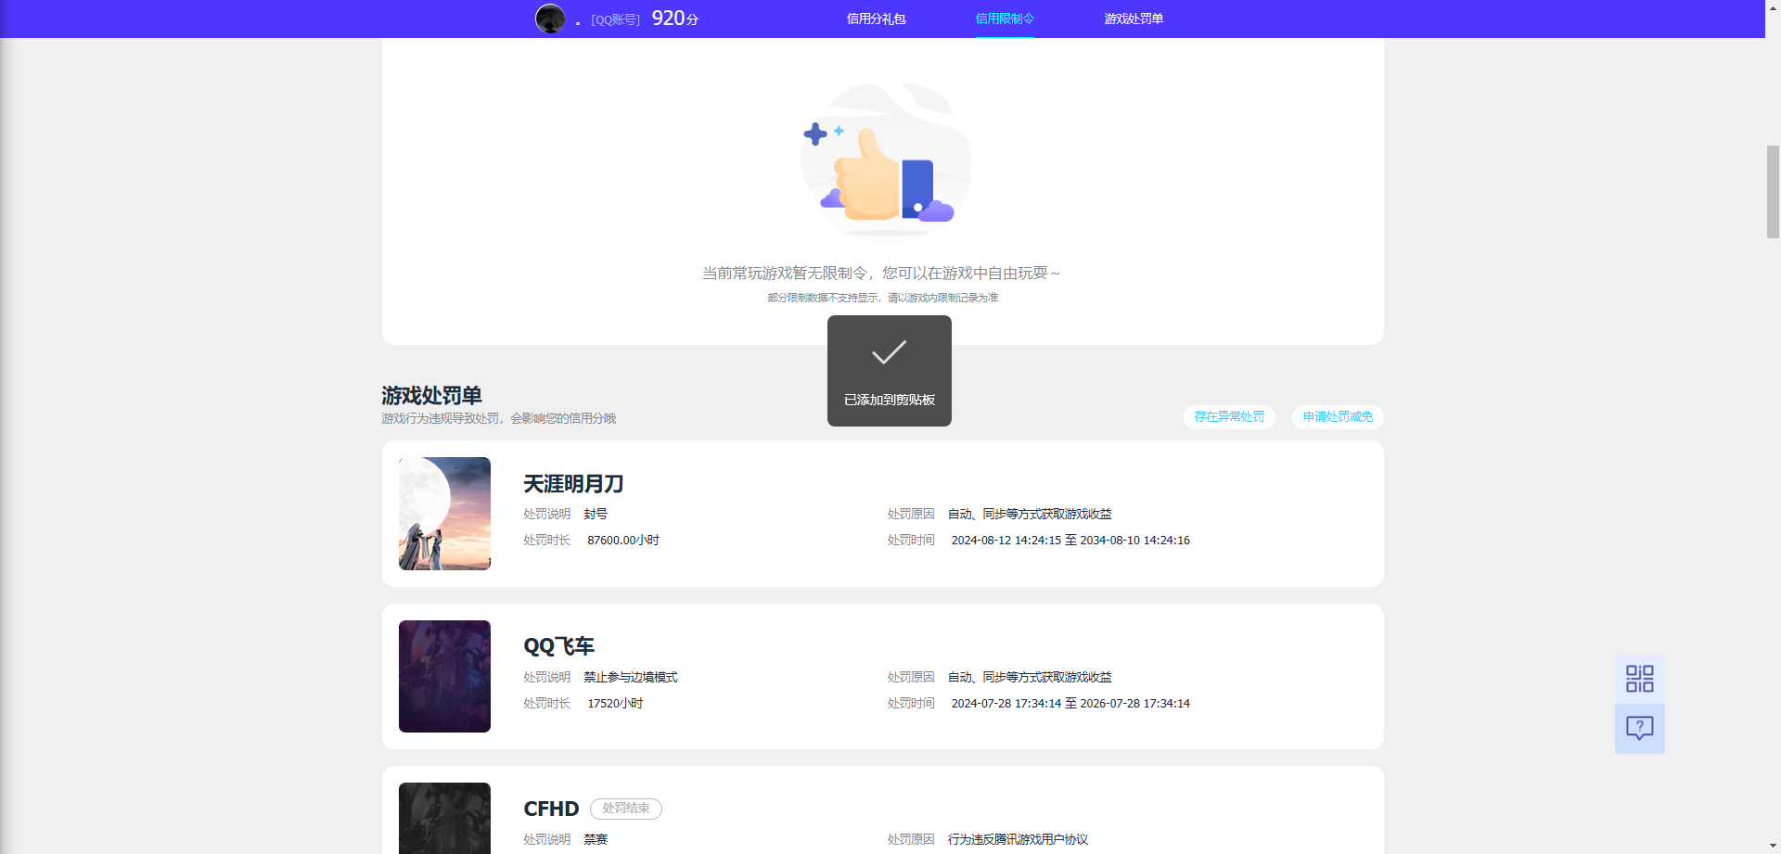Click the 申请处罚减免 button

(x=1337, y=417)
